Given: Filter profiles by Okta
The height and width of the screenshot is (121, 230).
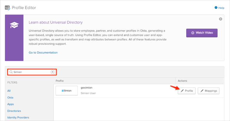Looking at the screenshot, I should (x=10, y=97).
